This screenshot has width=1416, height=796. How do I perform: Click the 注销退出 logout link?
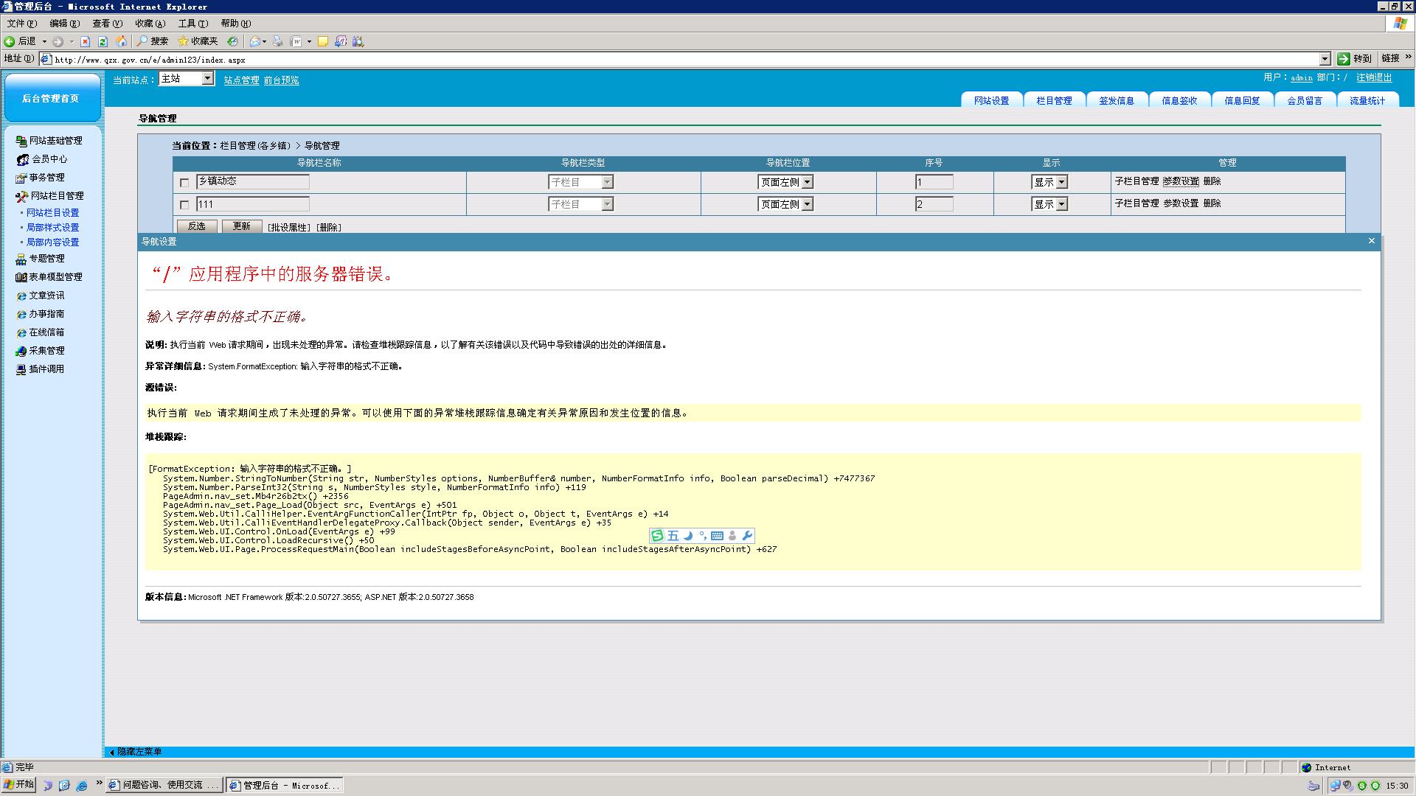tap(1373, 77)
